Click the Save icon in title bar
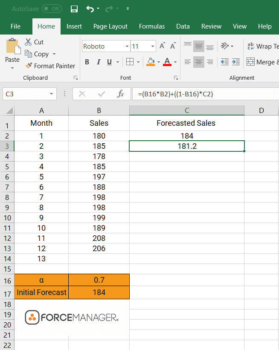The image size is (279, 350). 74,9
